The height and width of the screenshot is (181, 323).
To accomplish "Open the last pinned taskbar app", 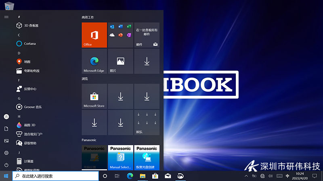I will click(180, 176).
